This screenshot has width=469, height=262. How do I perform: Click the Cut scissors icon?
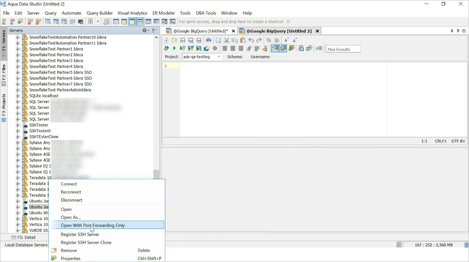[x=226, y=40]
